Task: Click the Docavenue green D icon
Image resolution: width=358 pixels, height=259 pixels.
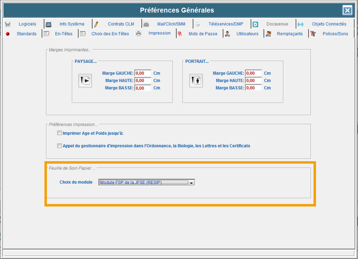Action: pos(255,24)
